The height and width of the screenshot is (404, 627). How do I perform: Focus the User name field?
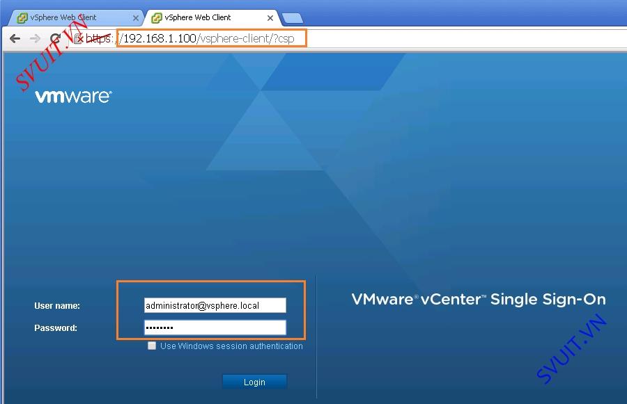tap(215, 305)
